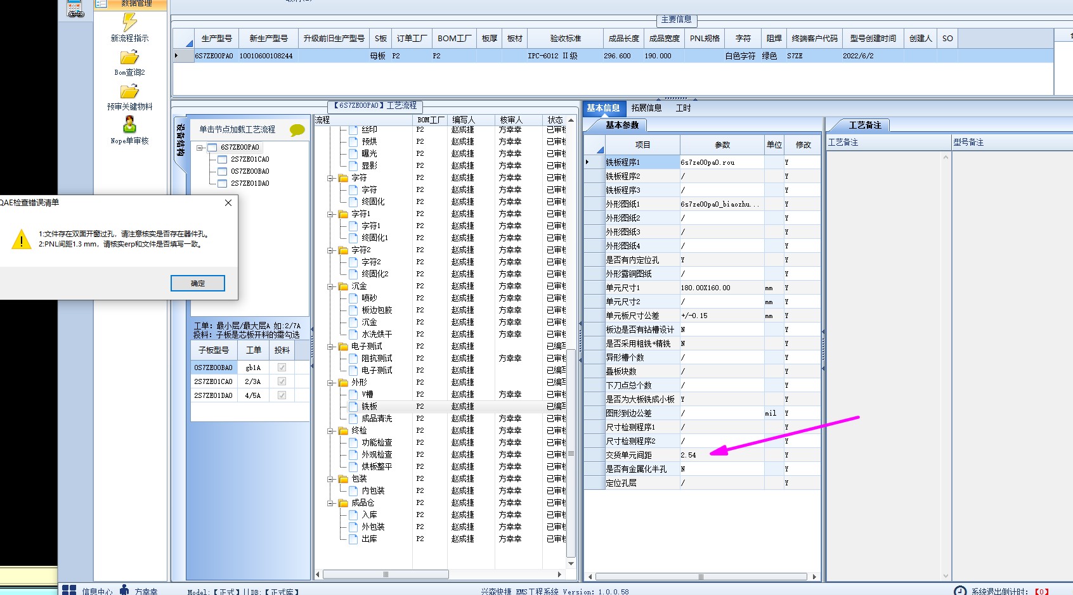
Task: Select the 铣板 process row
Action: [x=440, y=407]
